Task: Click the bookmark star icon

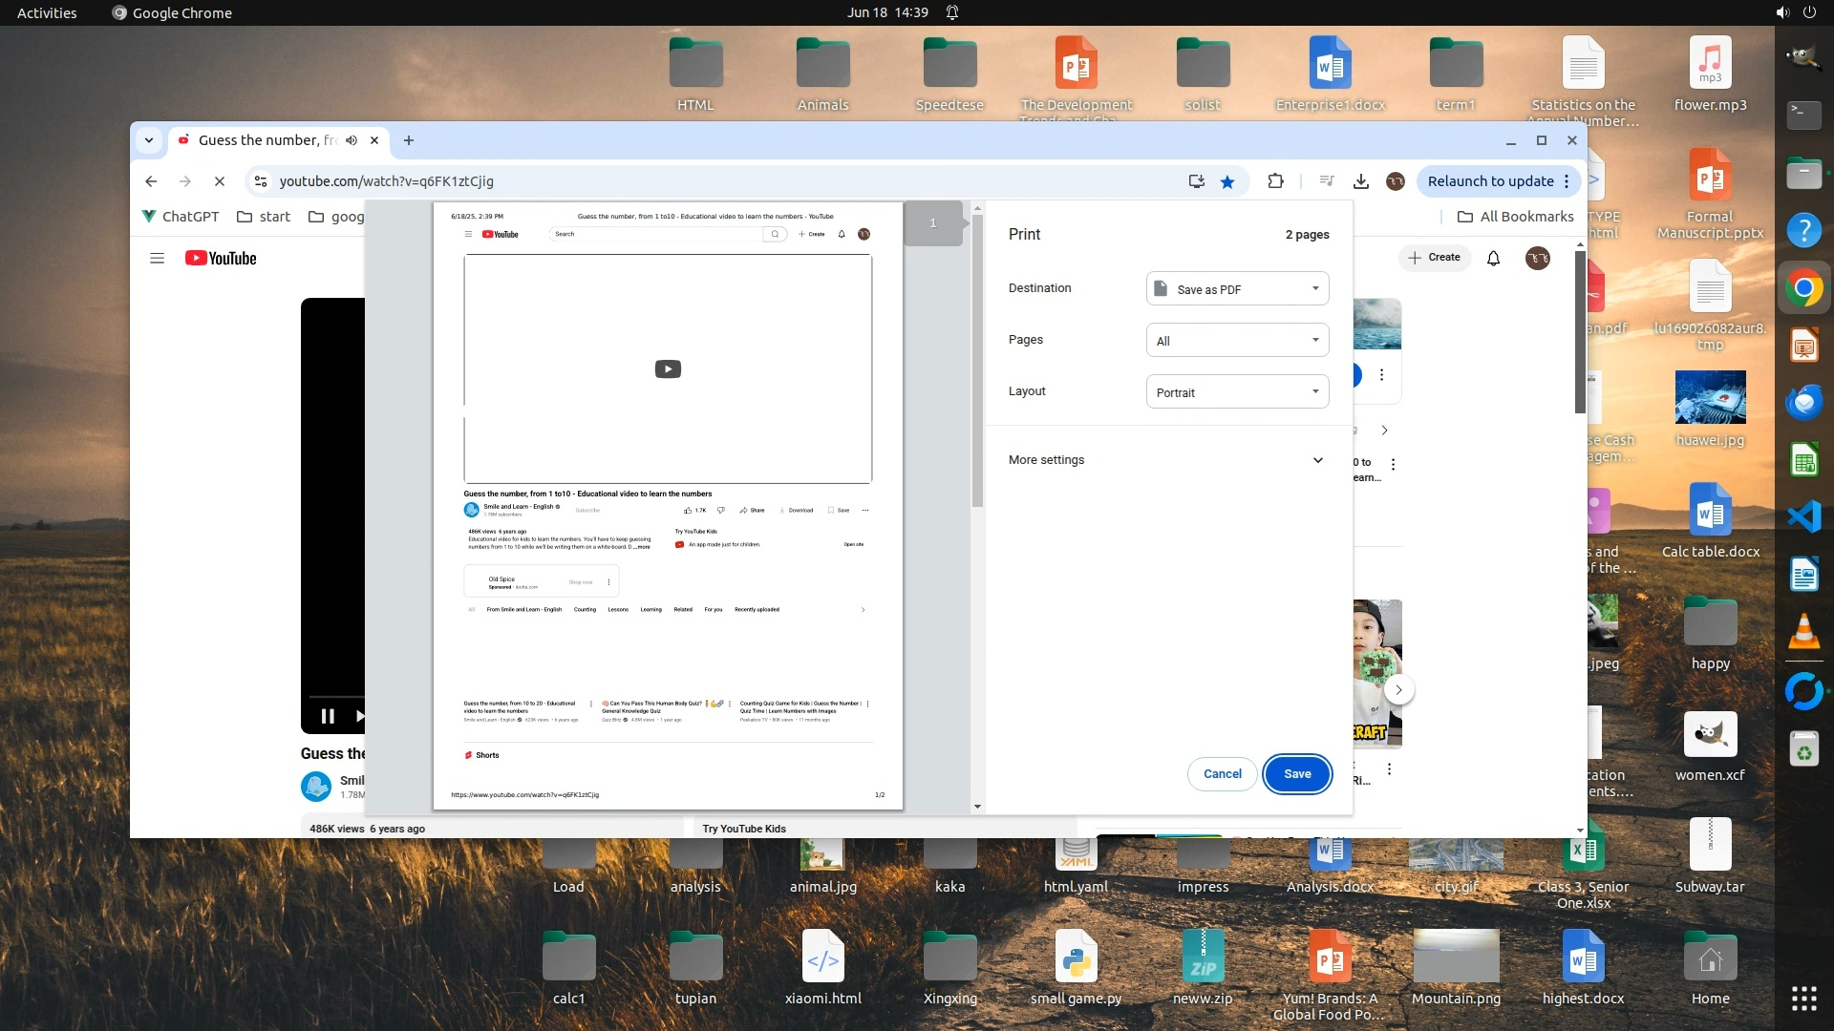Action: tap(1227, 181)
